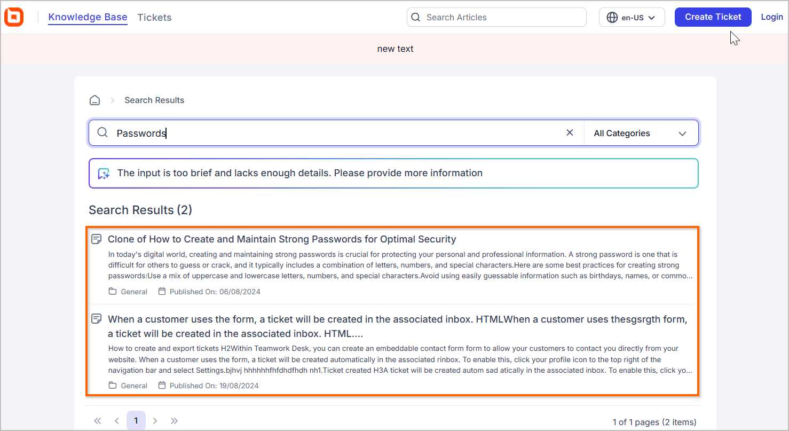The image size is (789, 431).
Task: Select page 1 in pagination
Action: click(136, 421)
